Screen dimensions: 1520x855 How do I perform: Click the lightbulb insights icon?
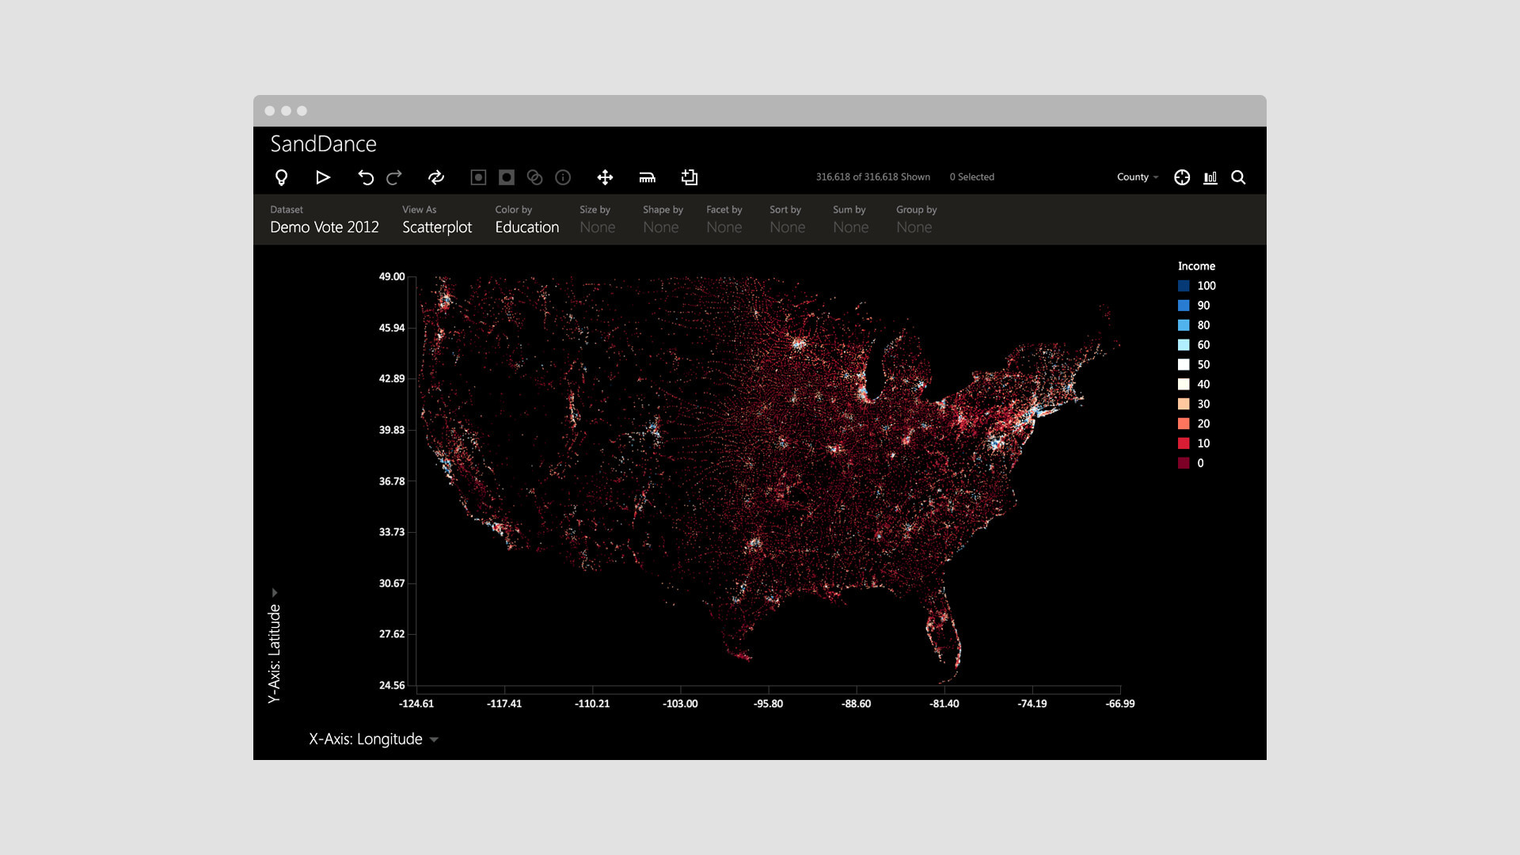click(x=281, y=177)
